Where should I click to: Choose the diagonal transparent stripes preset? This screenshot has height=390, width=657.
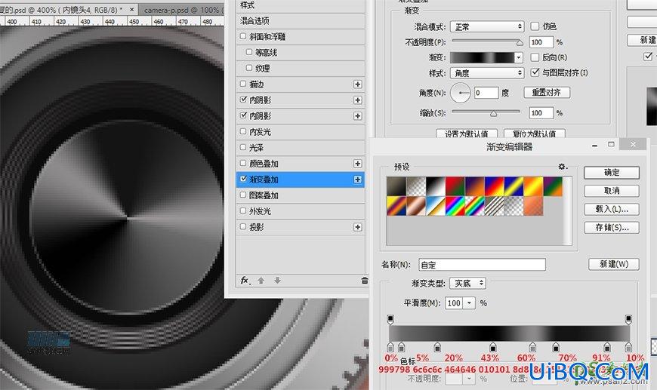(x=494, y=206)
